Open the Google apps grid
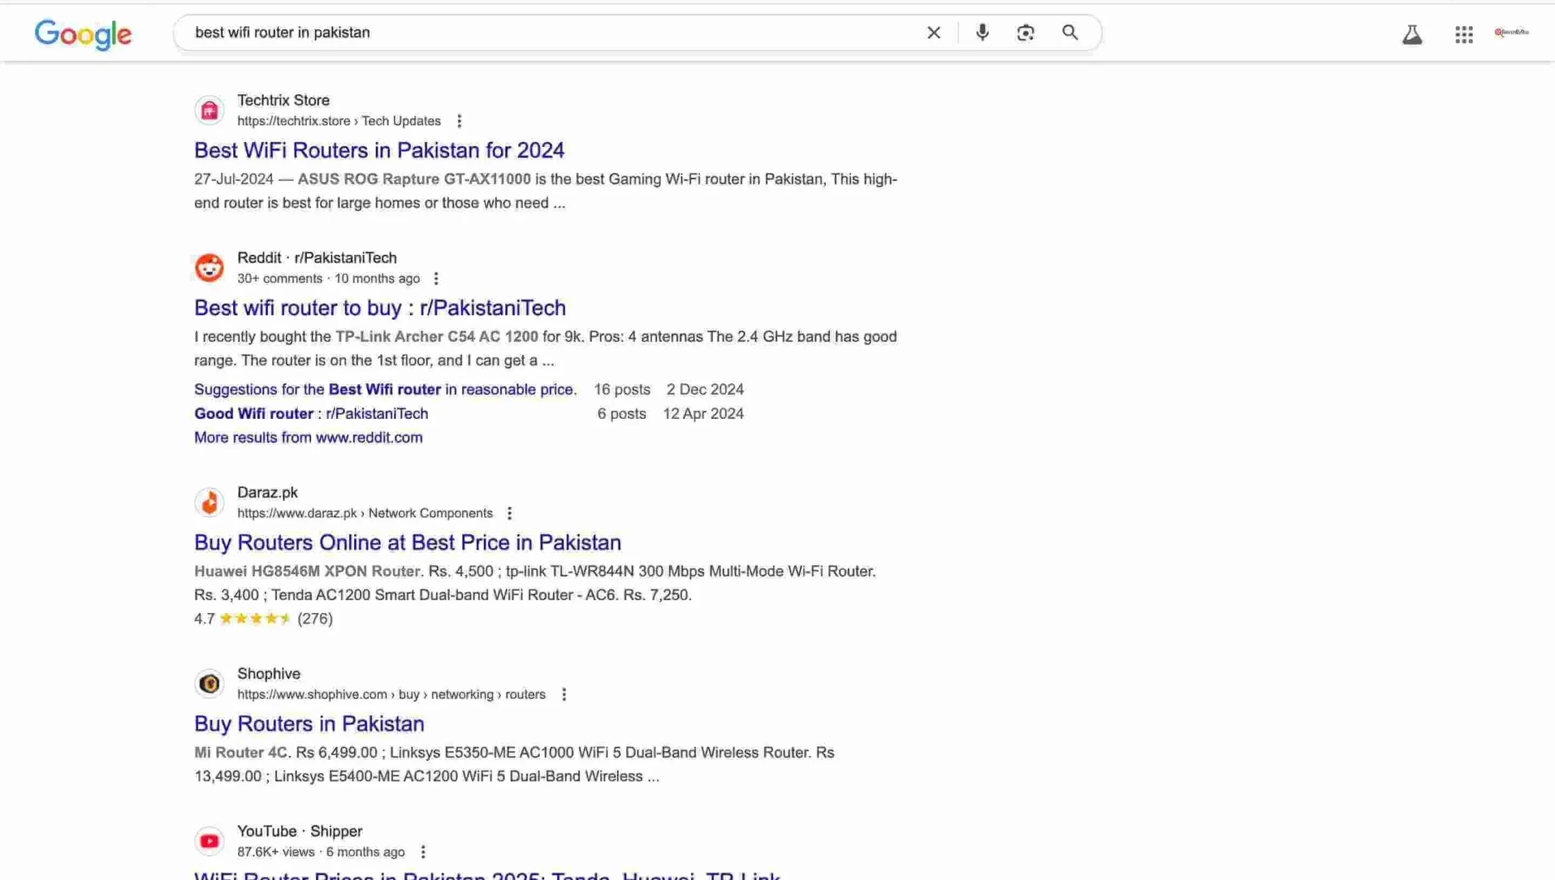 coord(1464,35)
